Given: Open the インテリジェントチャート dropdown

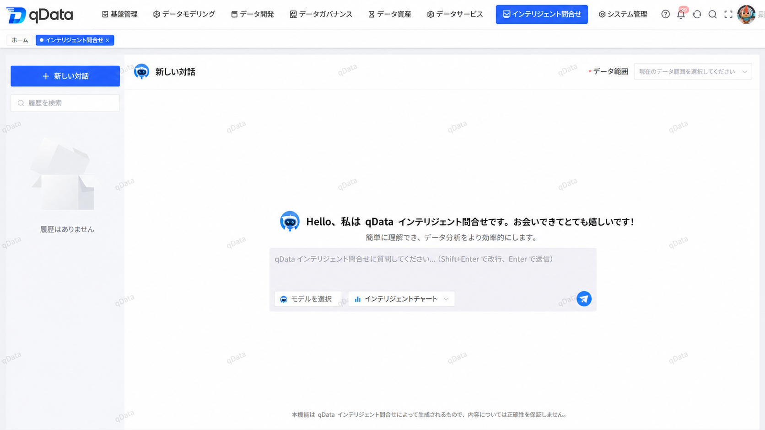Looking at the screenshot, I should pyautogui.click(x=401, y=299).
